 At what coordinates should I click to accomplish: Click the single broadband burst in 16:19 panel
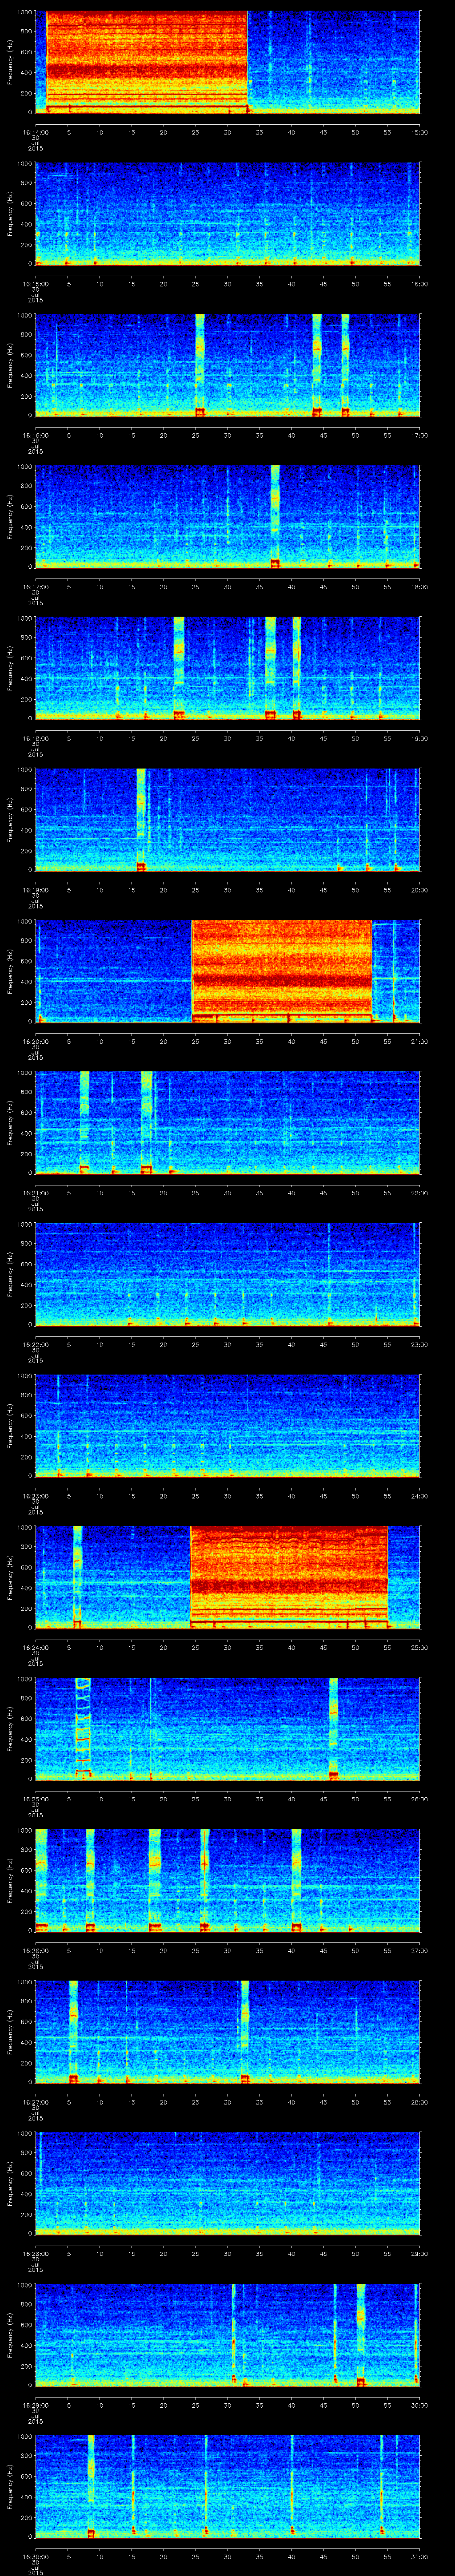(141, 818)
